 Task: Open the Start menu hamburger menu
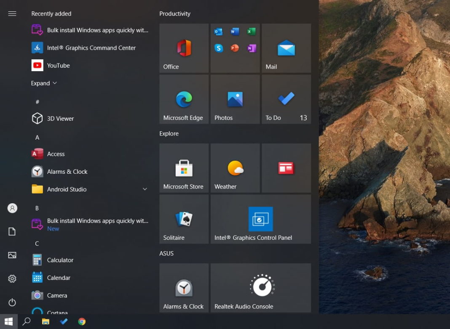pos(12,13)
